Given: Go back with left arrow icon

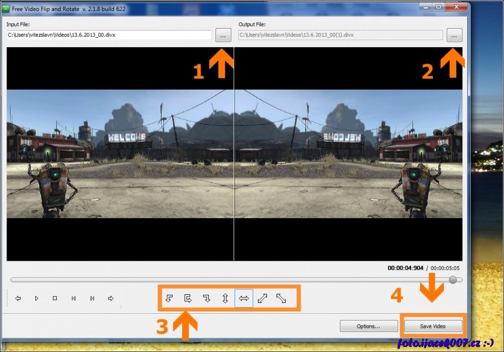Looking at the screenshot, I should (x=18, y=298).
